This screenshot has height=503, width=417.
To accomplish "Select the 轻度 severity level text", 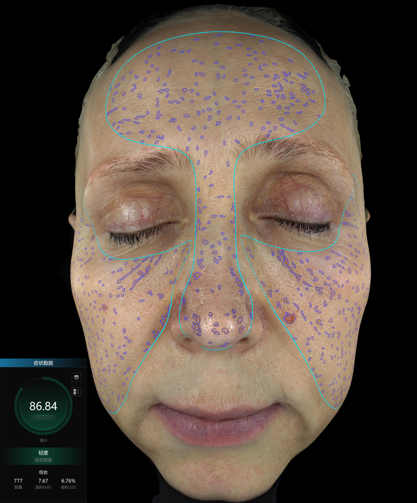I will point(43,453).
